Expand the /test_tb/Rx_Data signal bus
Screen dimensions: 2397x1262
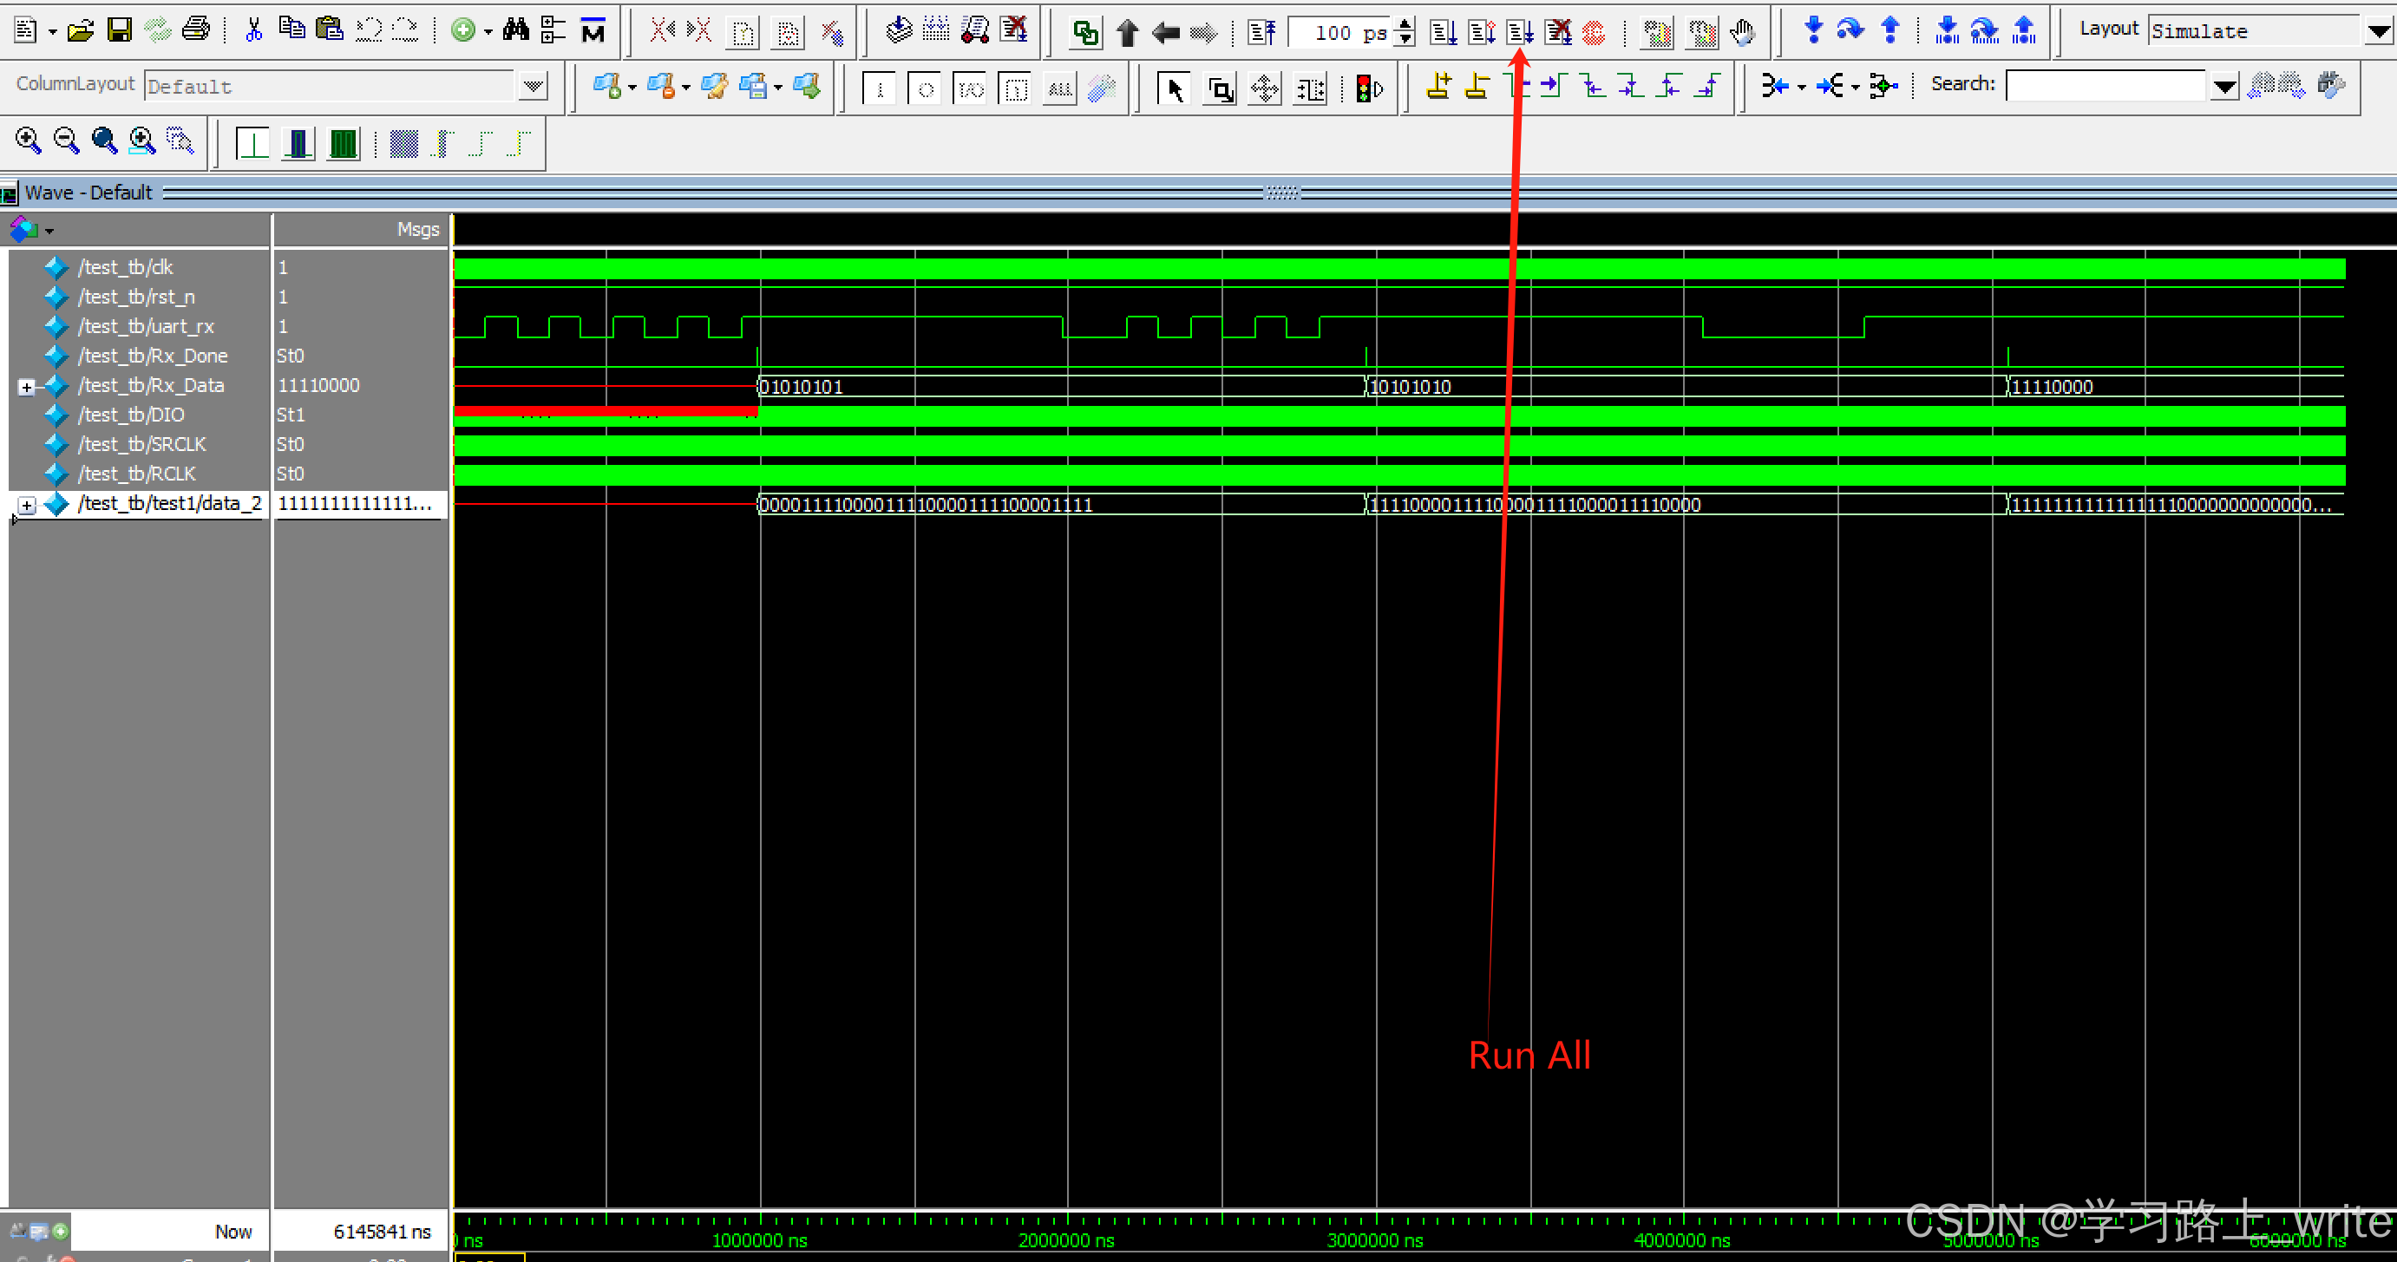pos(26,387)
